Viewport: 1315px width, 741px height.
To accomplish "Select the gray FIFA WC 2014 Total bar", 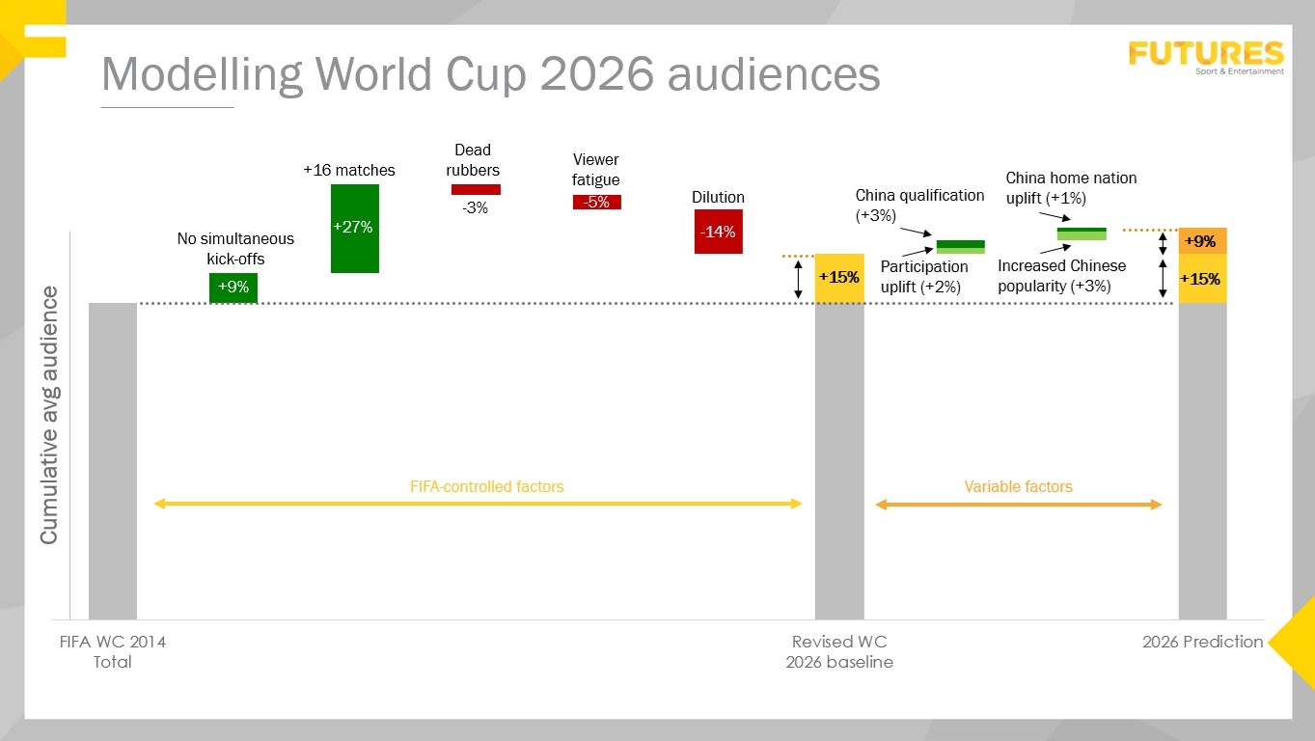I will tap(113, 460).
